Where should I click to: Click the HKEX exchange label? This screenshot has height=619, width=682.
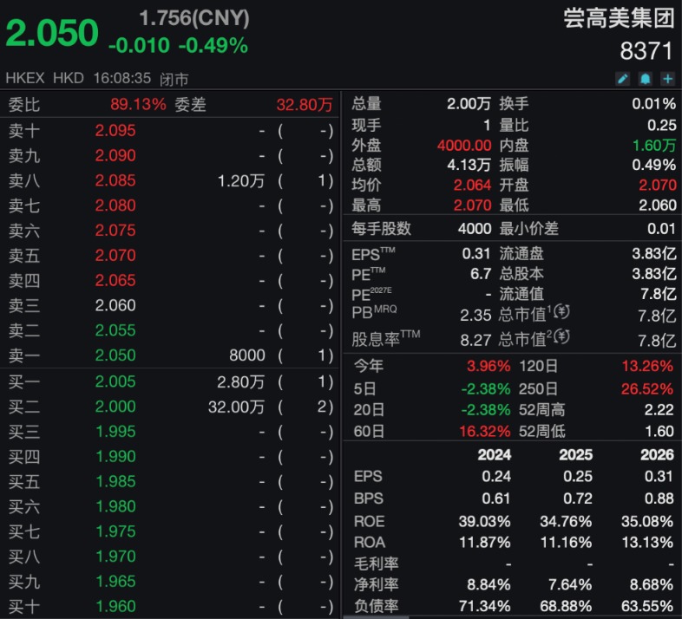pyautogui.click(x=25, y=78)
